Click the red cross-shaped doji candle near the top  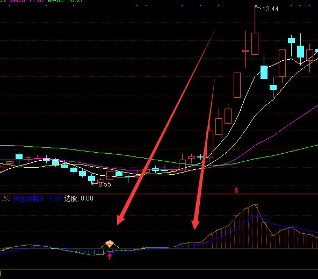pos(246,51)
